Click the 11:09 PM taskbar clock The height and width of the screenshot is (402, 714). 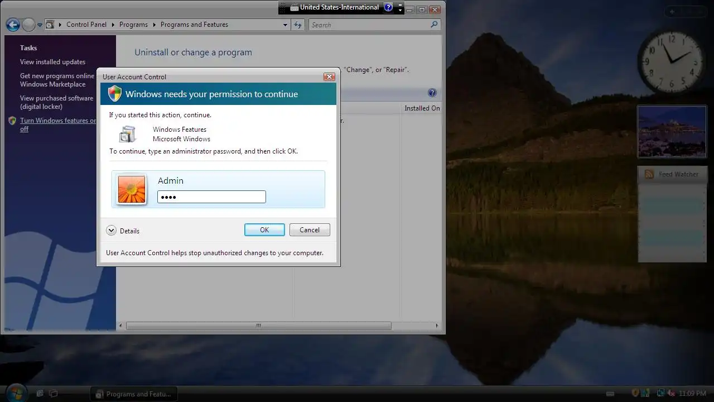(x=692, y=394)
